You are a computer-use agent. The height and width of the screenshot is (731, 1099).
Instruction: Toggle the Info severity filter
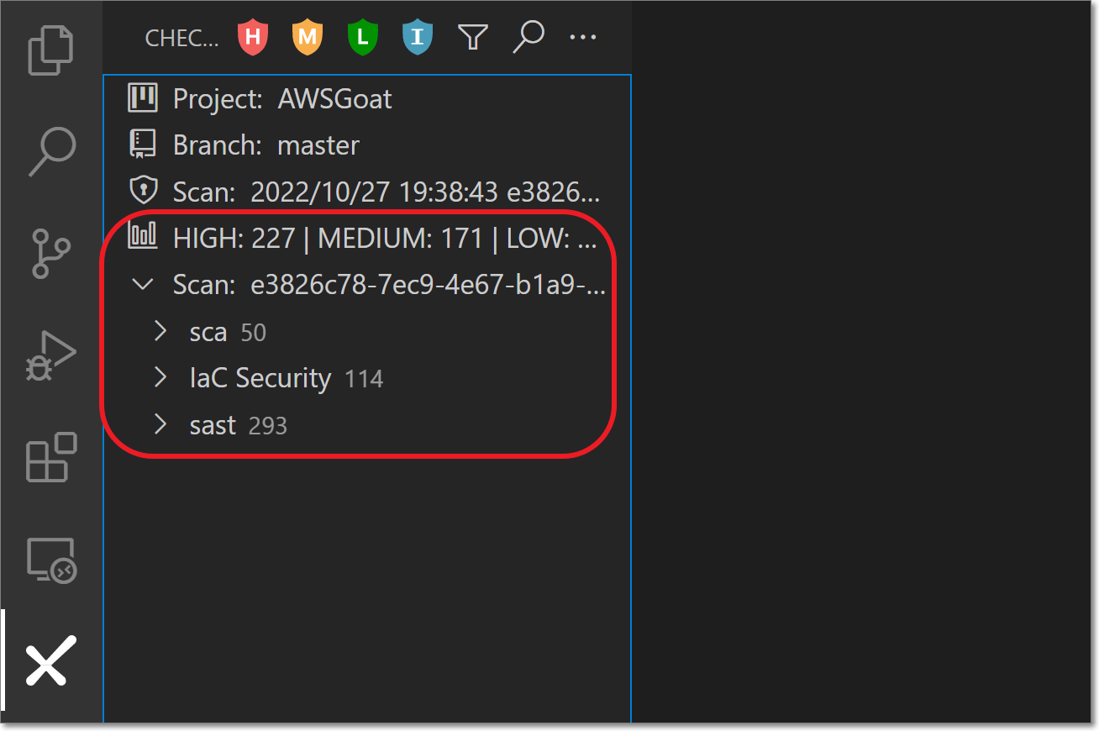(417, 38)
